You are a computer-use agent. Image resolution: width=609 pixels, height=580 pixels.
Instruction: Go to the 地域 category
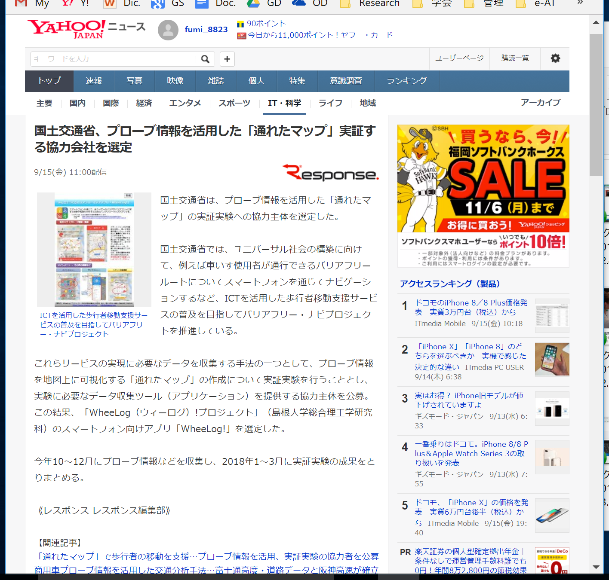point(368,103)
